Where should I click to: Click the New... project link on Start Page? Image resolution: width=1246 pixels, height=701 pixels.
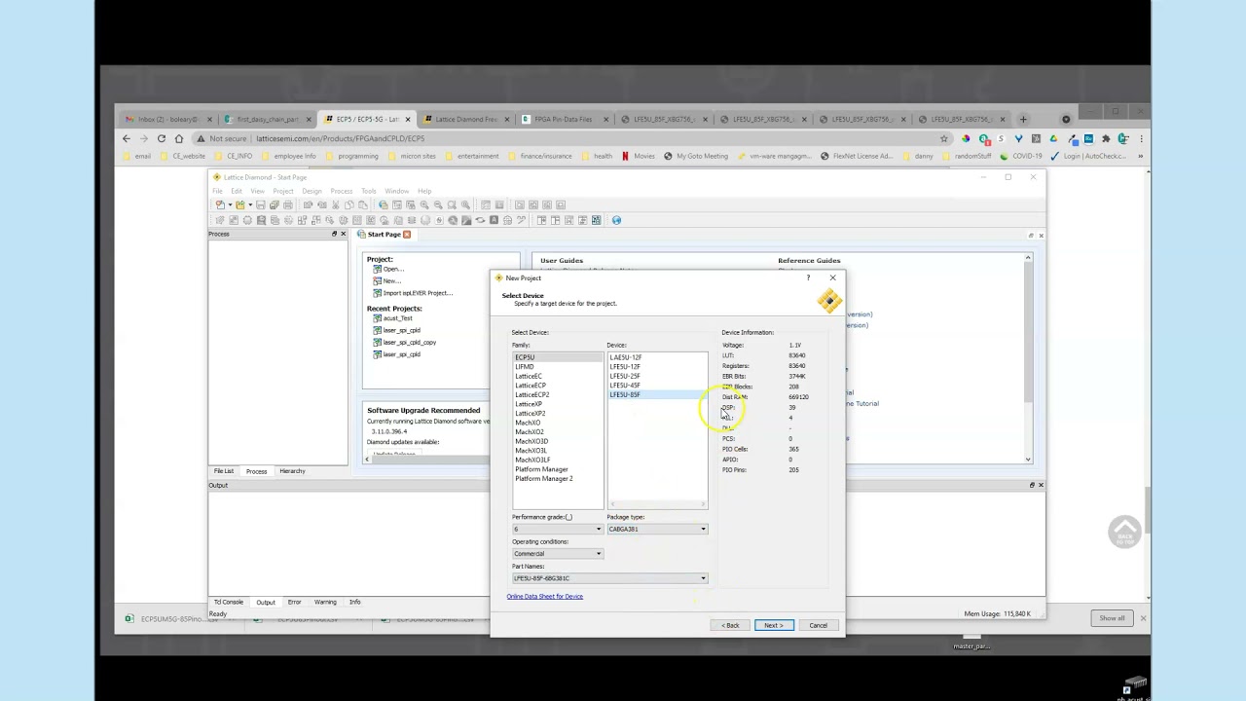coord(391,280)
